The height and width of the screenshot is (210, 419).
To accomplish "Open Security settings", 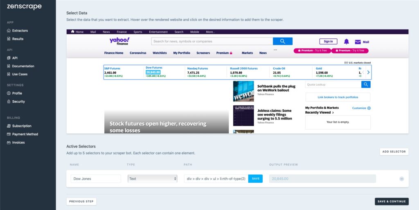I will [16, 102].
